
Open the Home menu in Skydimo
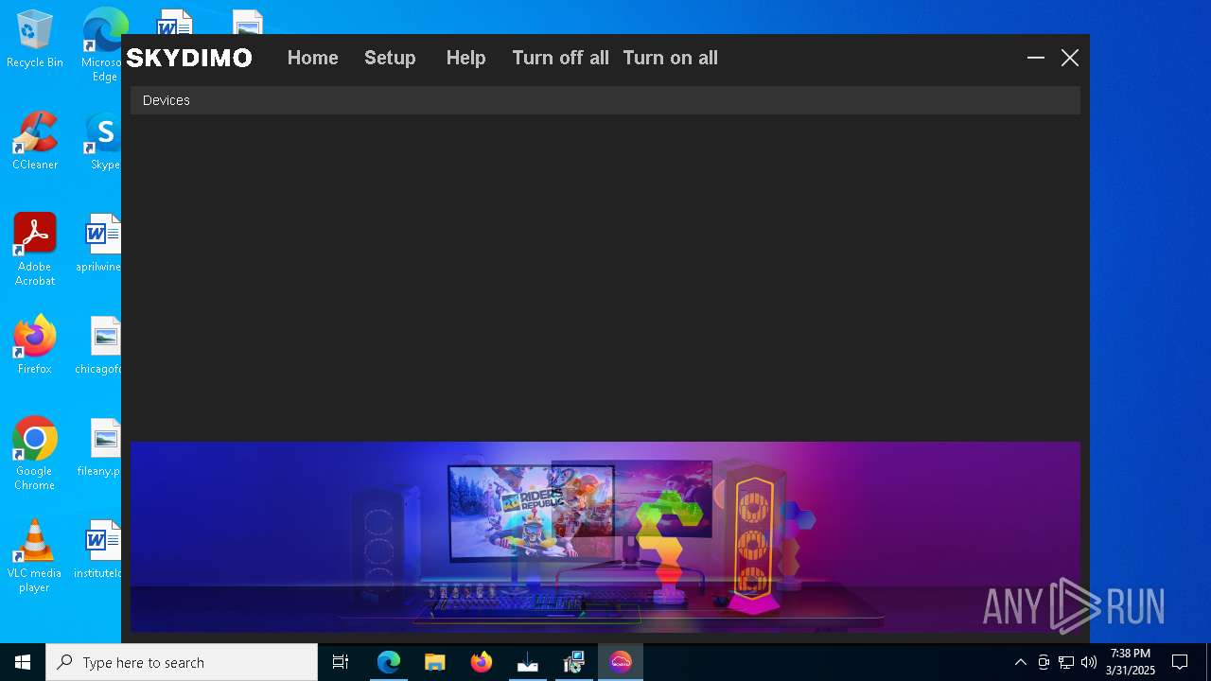pyautogui.click(x=312, y=58)
